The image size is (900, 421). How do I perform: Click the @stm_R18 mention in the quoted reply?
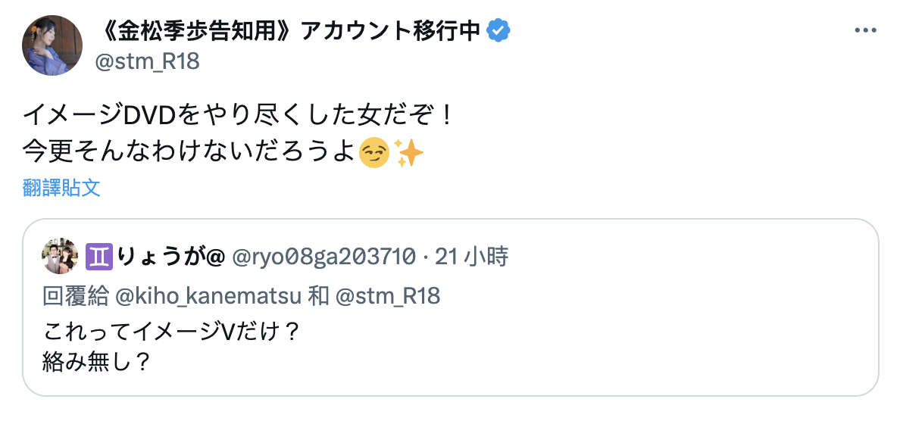pos(387,296)
